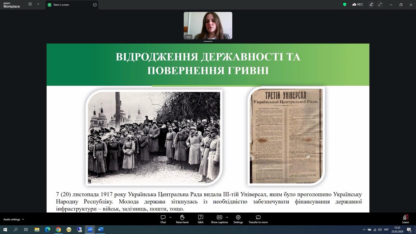
Task: Click the green encryption shield icon
Action: pos(344,4)
